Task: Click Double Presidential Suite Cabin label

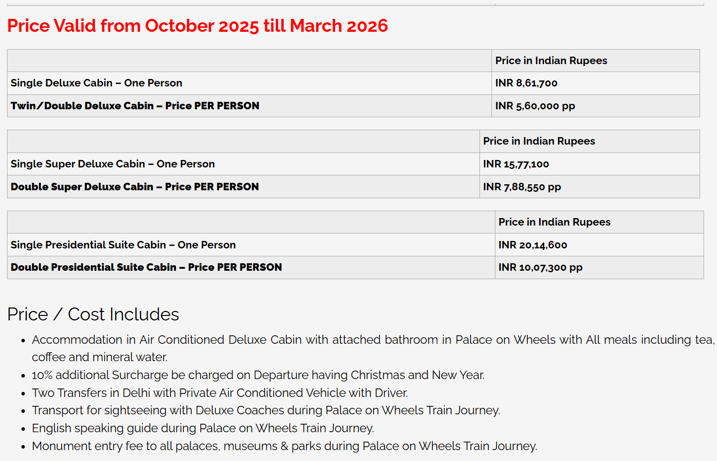Action: tap(146, 267)
